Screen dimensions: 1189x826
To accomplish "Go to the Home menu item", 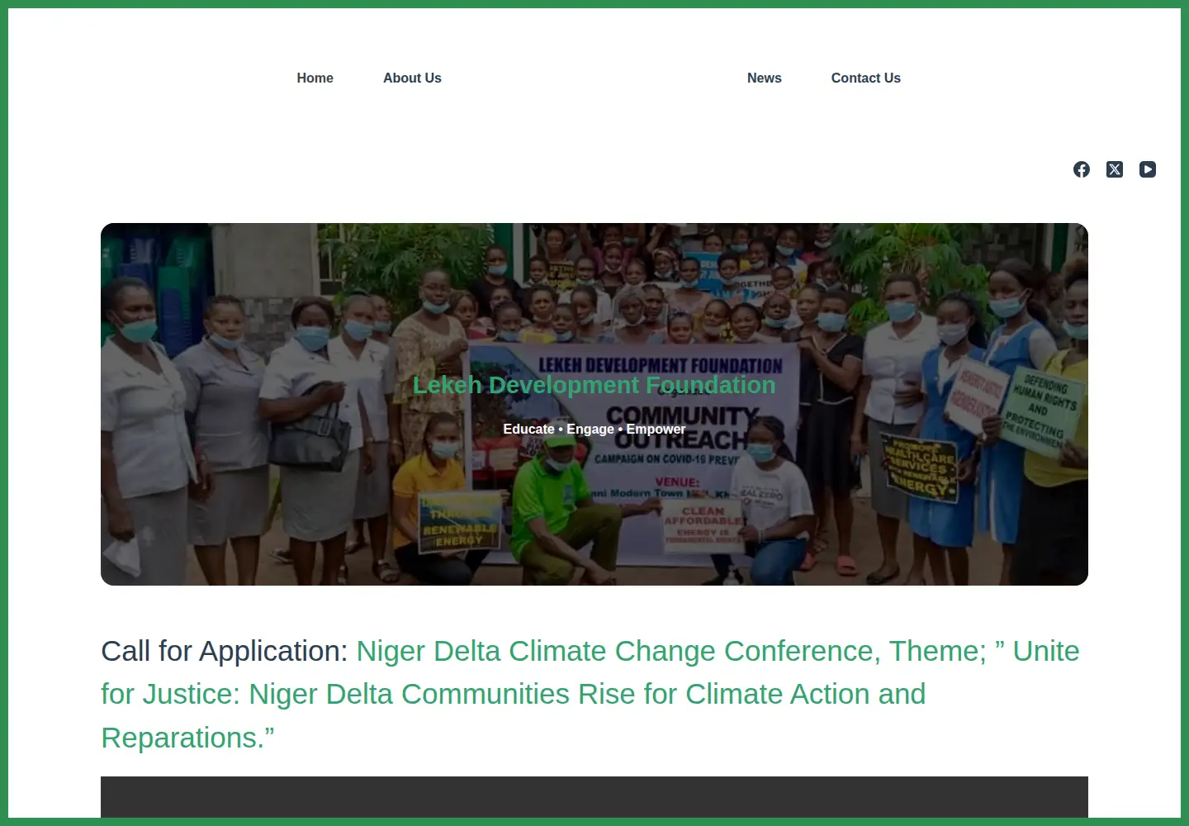I will 315,78.
